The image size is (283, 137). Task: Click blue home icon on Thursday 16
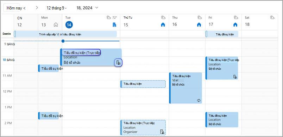point(199,25)
